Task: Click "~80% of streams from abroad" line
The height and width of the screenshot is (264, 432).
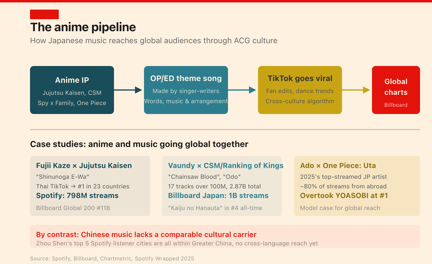Action: tap(343, 186)
